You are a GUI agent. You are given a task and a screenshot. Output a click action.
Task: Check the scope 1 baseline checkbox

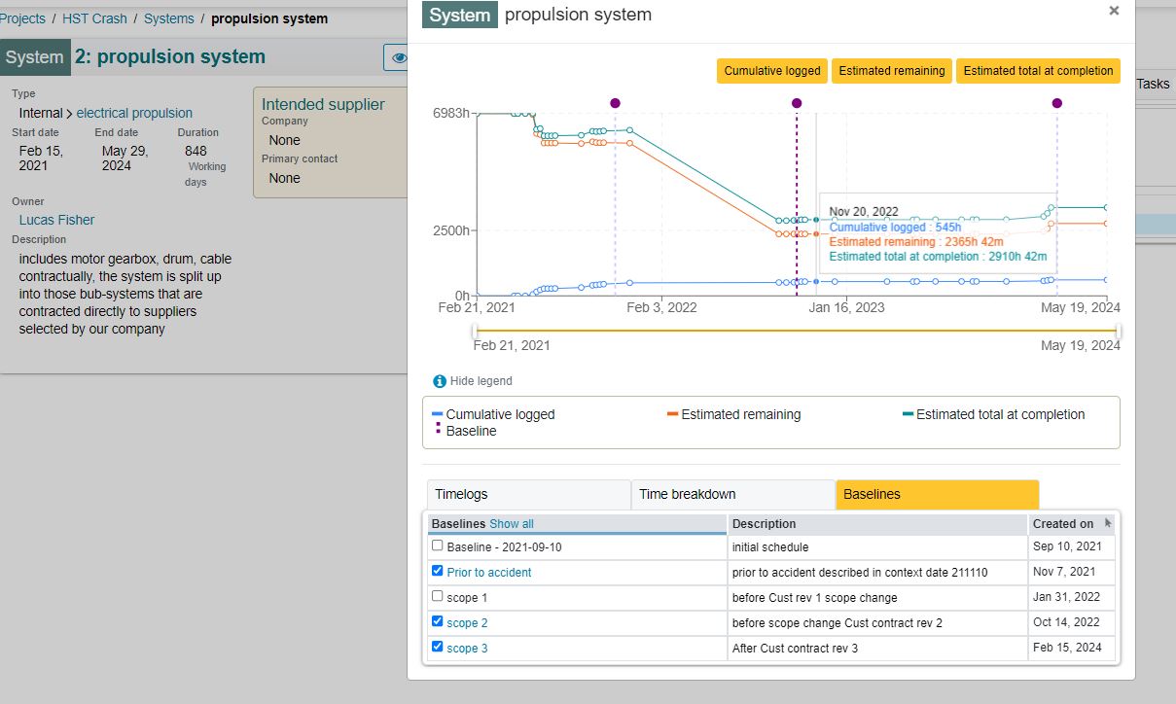(437, 596)
